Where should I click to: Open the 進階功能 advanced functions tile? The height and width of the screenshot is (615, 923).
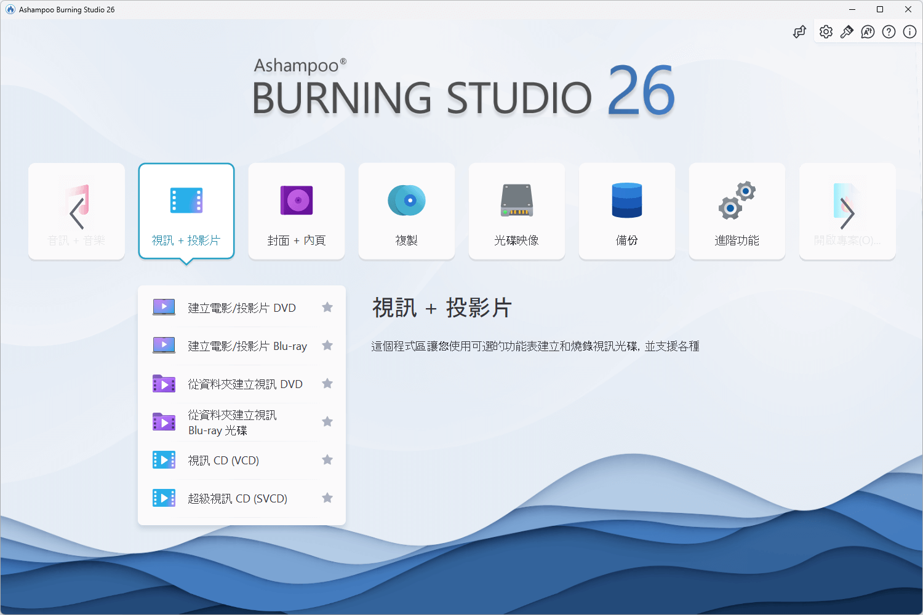(x=737, y=211)
